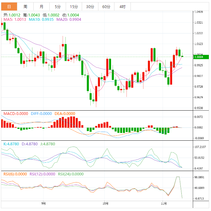
Task: Click the 1.0123 price axis label
Action: [x=199, y=44]
